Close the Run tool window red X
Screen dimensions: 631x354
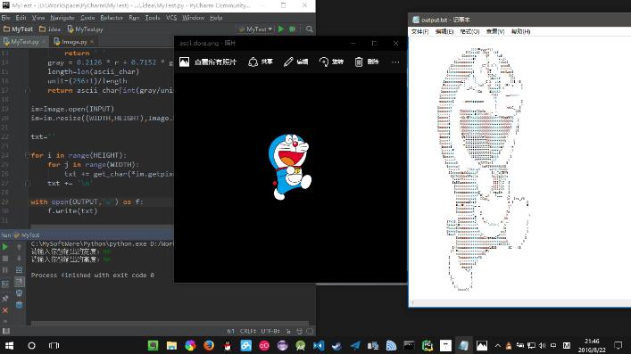click(x=4, y=310)
